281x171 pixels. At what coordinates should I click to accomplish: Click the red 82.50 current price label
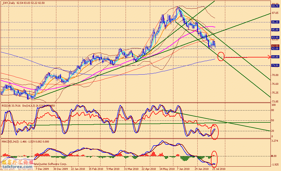[x=275, y=46]
